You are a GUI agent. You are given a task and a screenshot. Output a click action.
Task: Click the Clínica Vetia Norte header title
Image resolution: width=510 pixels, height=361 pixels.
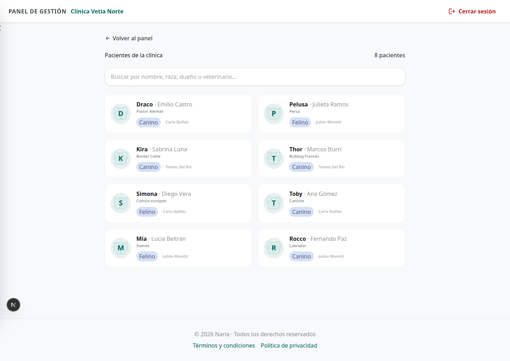coord(97,11)
